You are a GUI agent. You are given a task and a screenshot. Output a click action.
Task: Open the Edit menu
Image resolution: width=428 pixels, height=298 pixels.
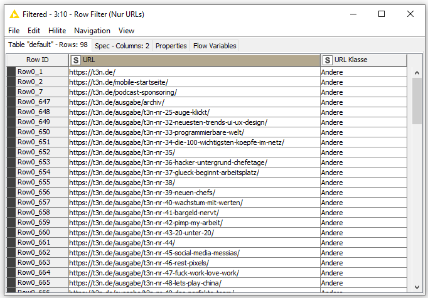(34, 31)
